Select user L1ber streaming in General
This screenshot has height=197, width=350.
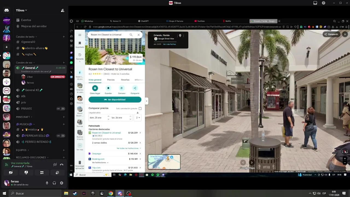point(30,77)
